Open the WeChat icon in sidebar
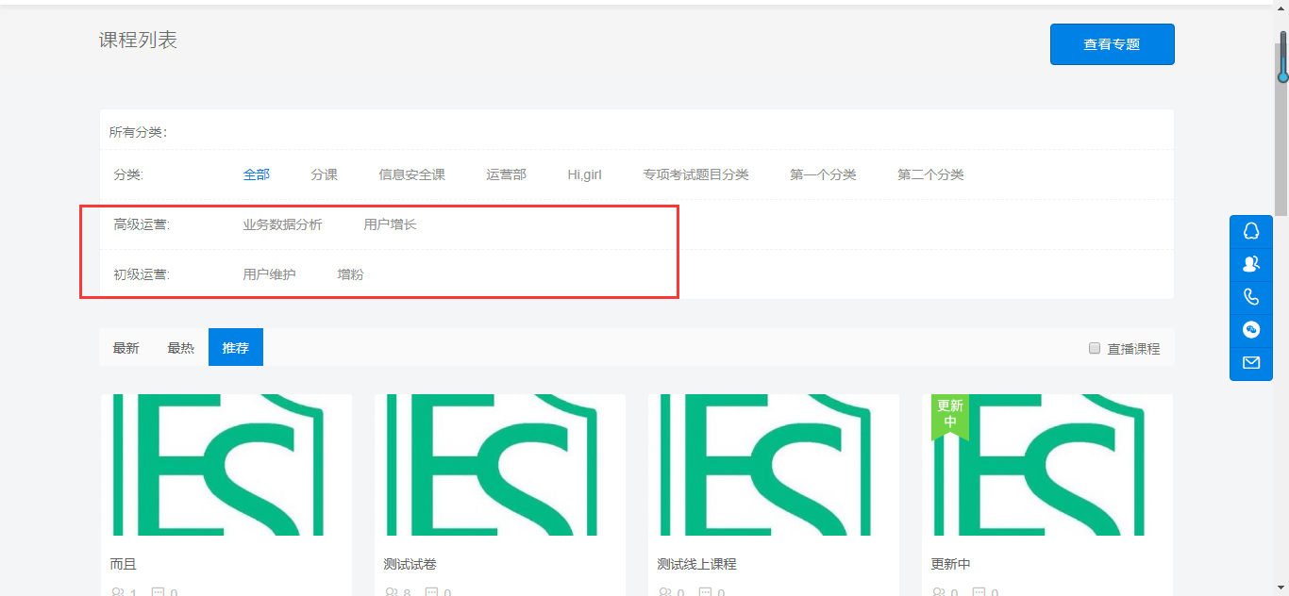The width and height of the screenshot is (1289, 596). coord(1251,329)
